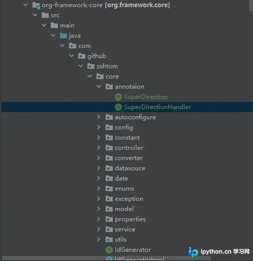Collapse the org-framework-core module node
This screenshot has height=261, width=253.
pos(26,5)
